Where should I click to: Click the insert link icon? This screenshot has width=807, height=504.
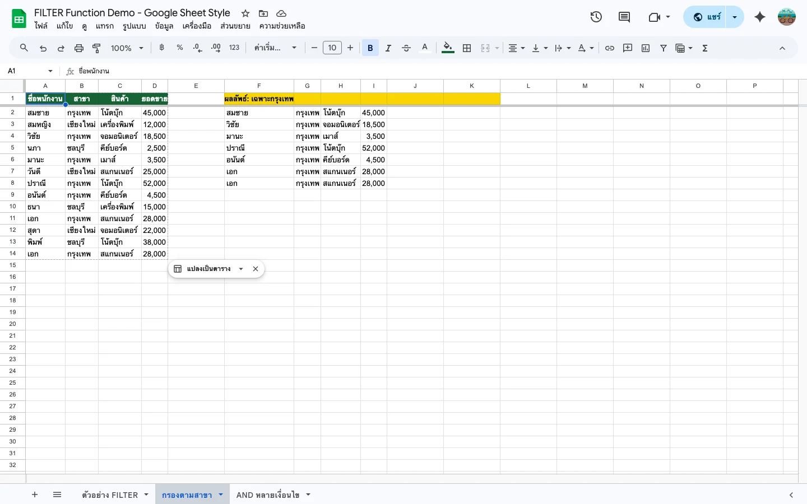[610, 48]
